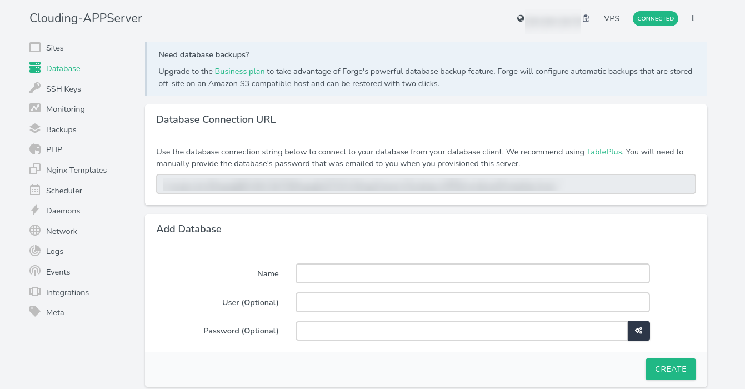The height and width of the screenshot is (389, 745).
Task: Select the database connection URL field
Action: (426, 184)
